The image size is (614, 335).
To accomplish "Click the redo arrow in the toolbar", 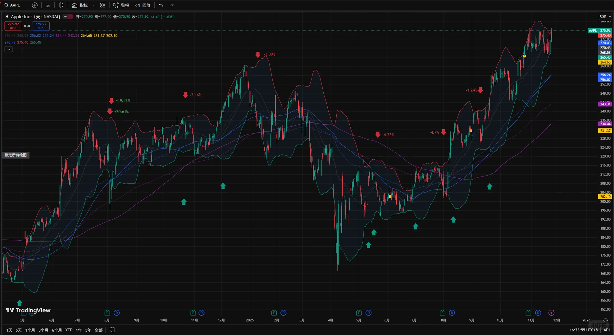I will [172, 5].
